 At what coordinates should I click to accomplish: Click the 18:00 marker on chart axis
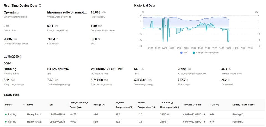click(x=229, y=48)
